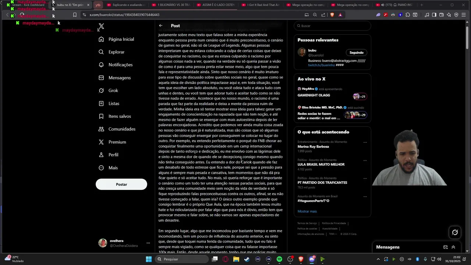
Task: Open the Brave main menu hamburger icon
Action: 464,15
